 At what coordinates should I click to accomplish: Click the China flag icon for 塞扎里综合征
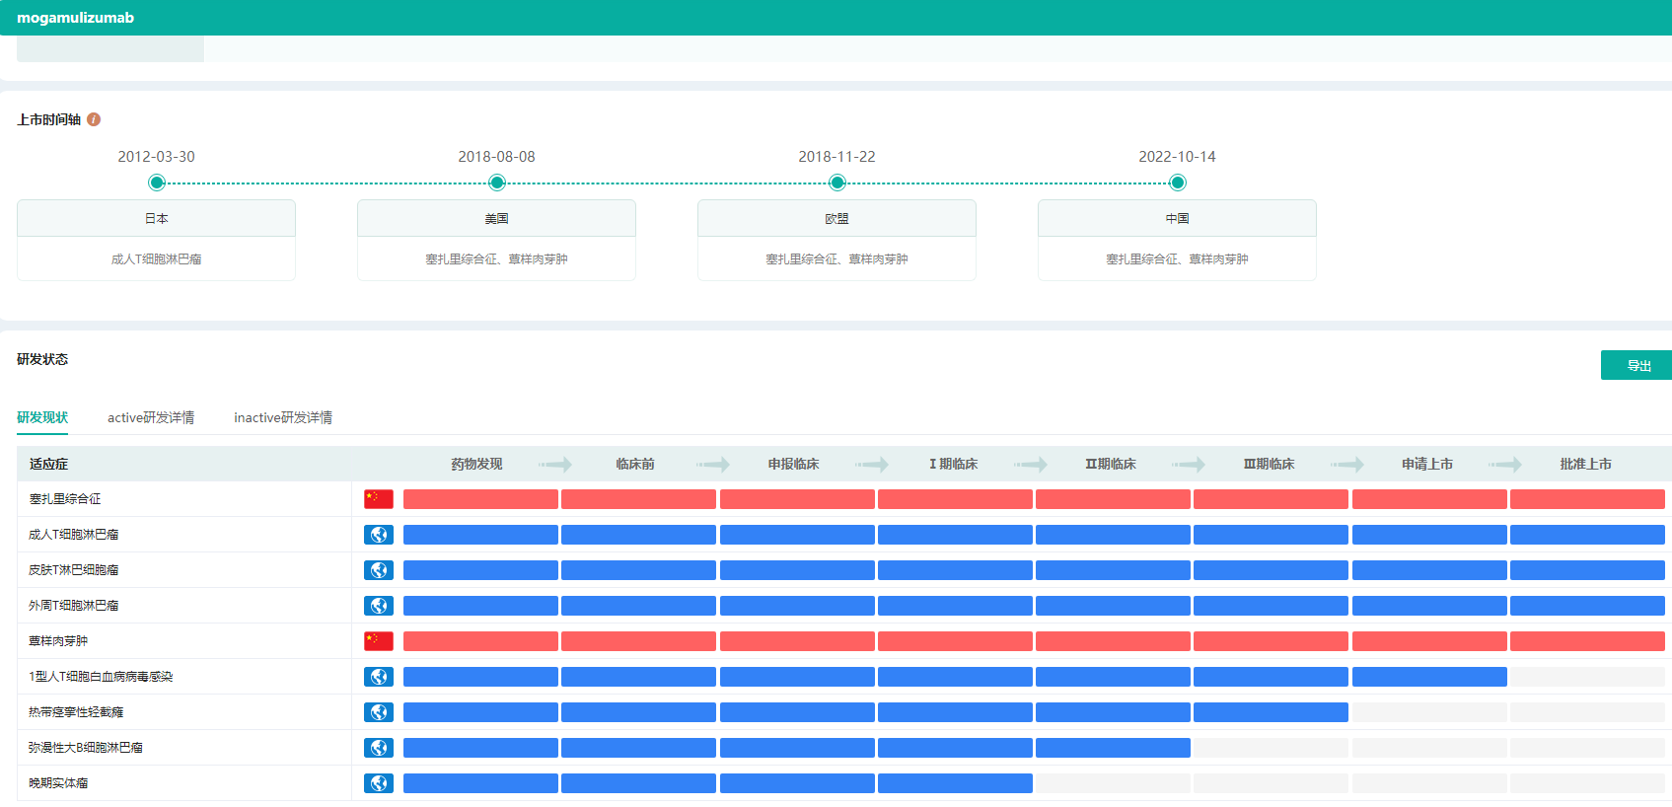(379, 499)
